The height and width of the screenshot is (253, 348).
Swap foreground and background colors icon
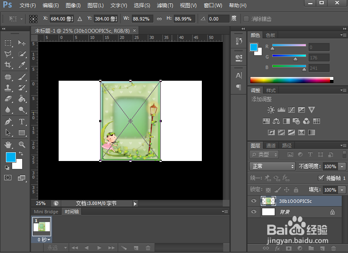coord(21,153)
